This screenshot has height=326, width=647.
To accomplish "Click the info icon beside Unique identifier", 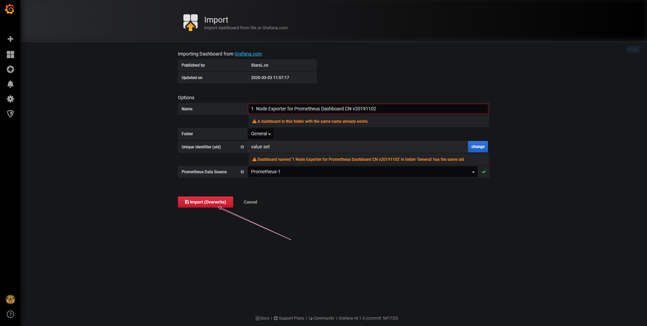I will pyautogui.click(x=242, y=147).
